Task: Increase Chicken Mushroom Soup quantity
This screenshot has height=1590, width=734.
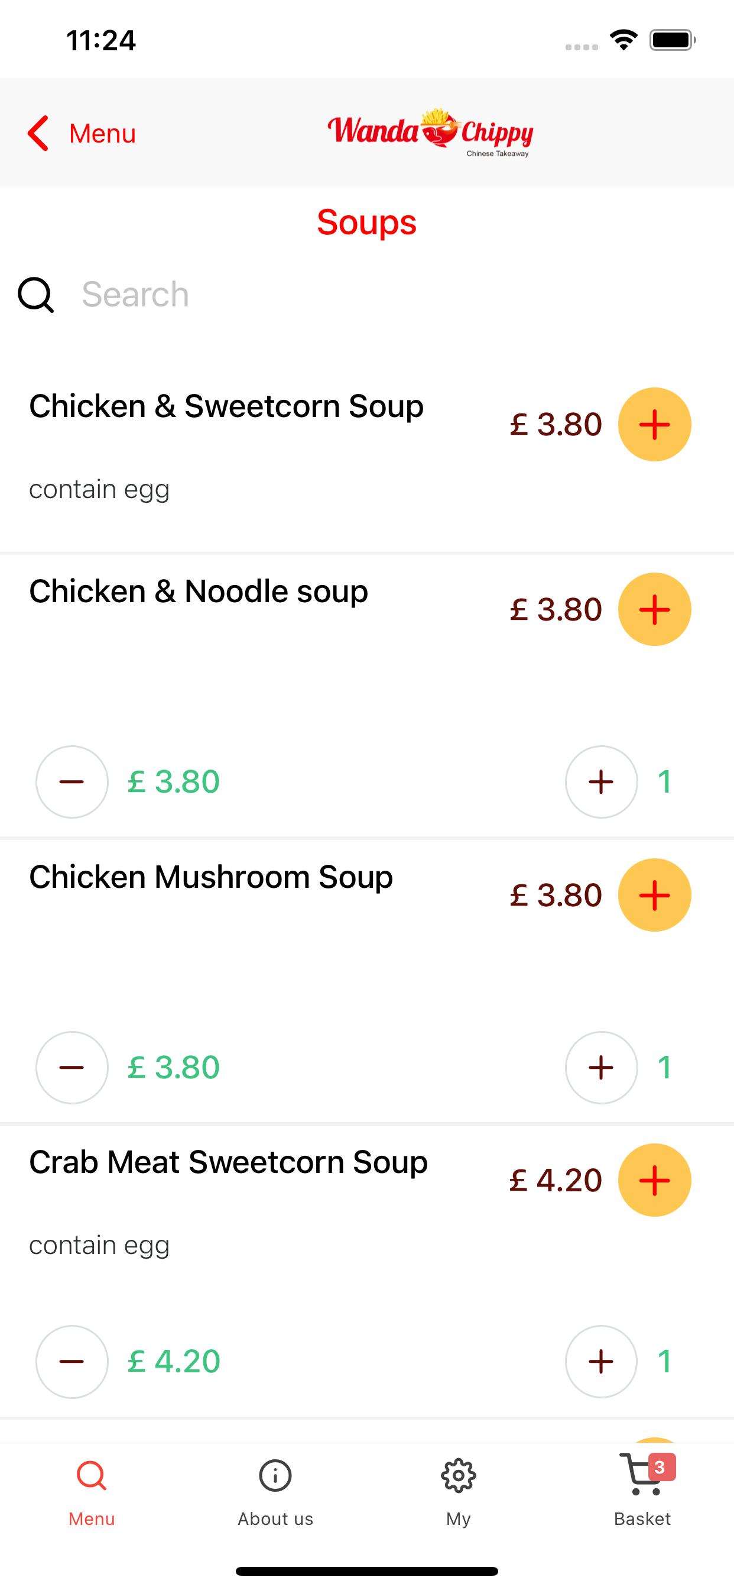Action: (x=602, y=1068)
